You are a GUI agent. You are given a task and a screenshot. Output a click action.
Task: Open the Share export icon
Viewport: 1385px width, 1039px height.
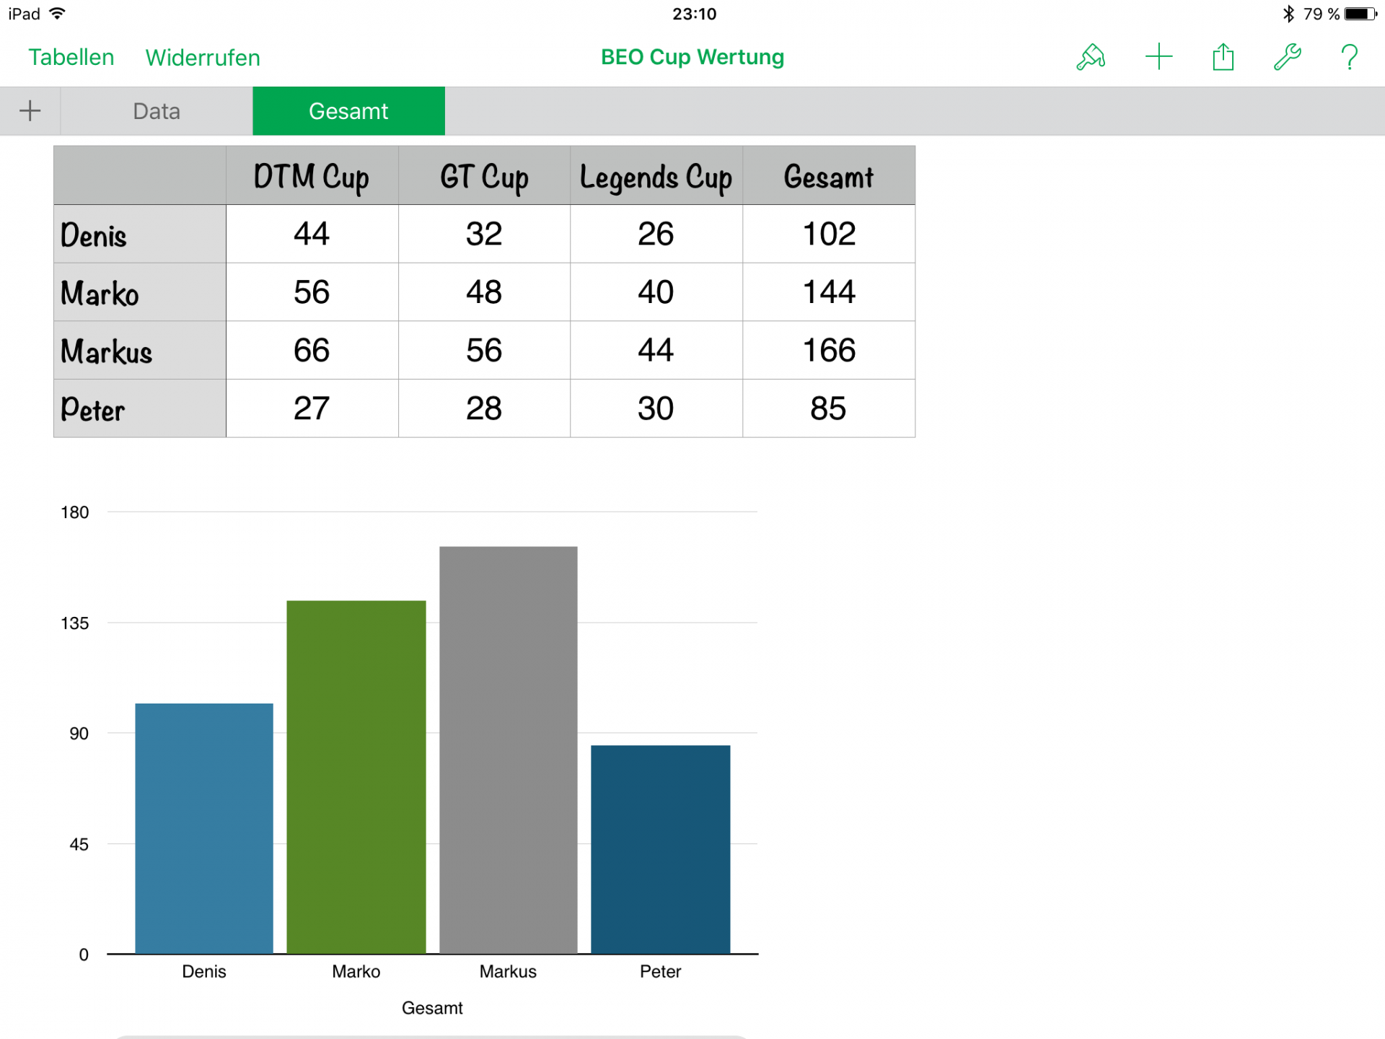(1223, 57)
